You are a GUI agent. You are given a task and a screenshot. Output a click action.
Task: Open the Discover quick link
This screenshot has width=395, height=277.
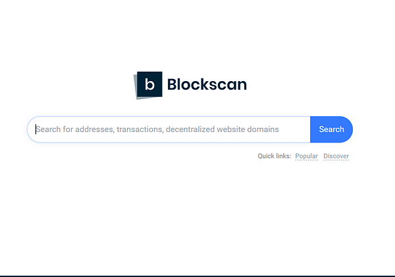click(x=336, y=156)
